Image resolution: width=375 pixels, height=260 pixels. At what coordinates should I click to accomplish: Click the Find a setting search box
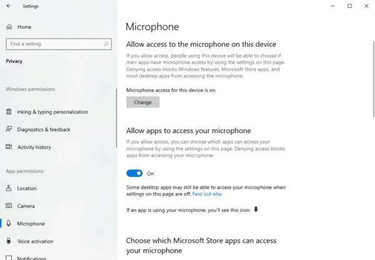[x=59, y=44]
